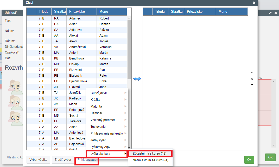Select Nezúčastním sa kurzu (4)

[x=150, y=160]
